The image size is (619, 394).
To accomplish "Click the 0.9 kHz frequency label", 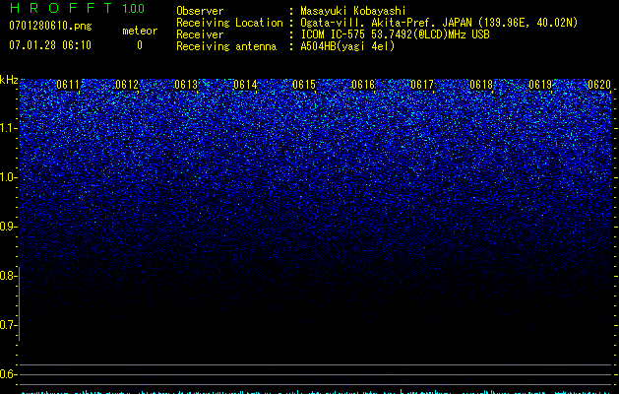I will (8, 227).
